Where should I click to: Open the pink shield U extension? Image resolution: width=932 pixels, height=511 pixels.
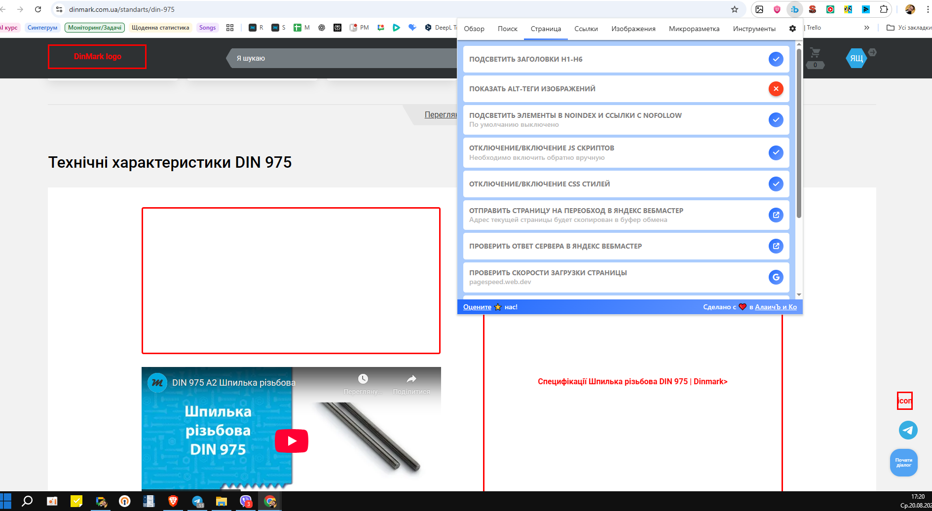coord(777,9)
